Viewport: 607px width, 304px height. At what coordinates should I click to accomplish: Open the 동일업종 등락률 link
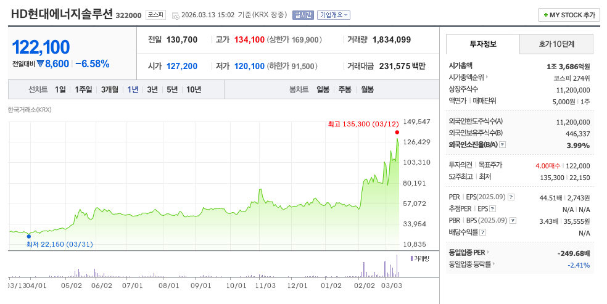click(471, 264)
